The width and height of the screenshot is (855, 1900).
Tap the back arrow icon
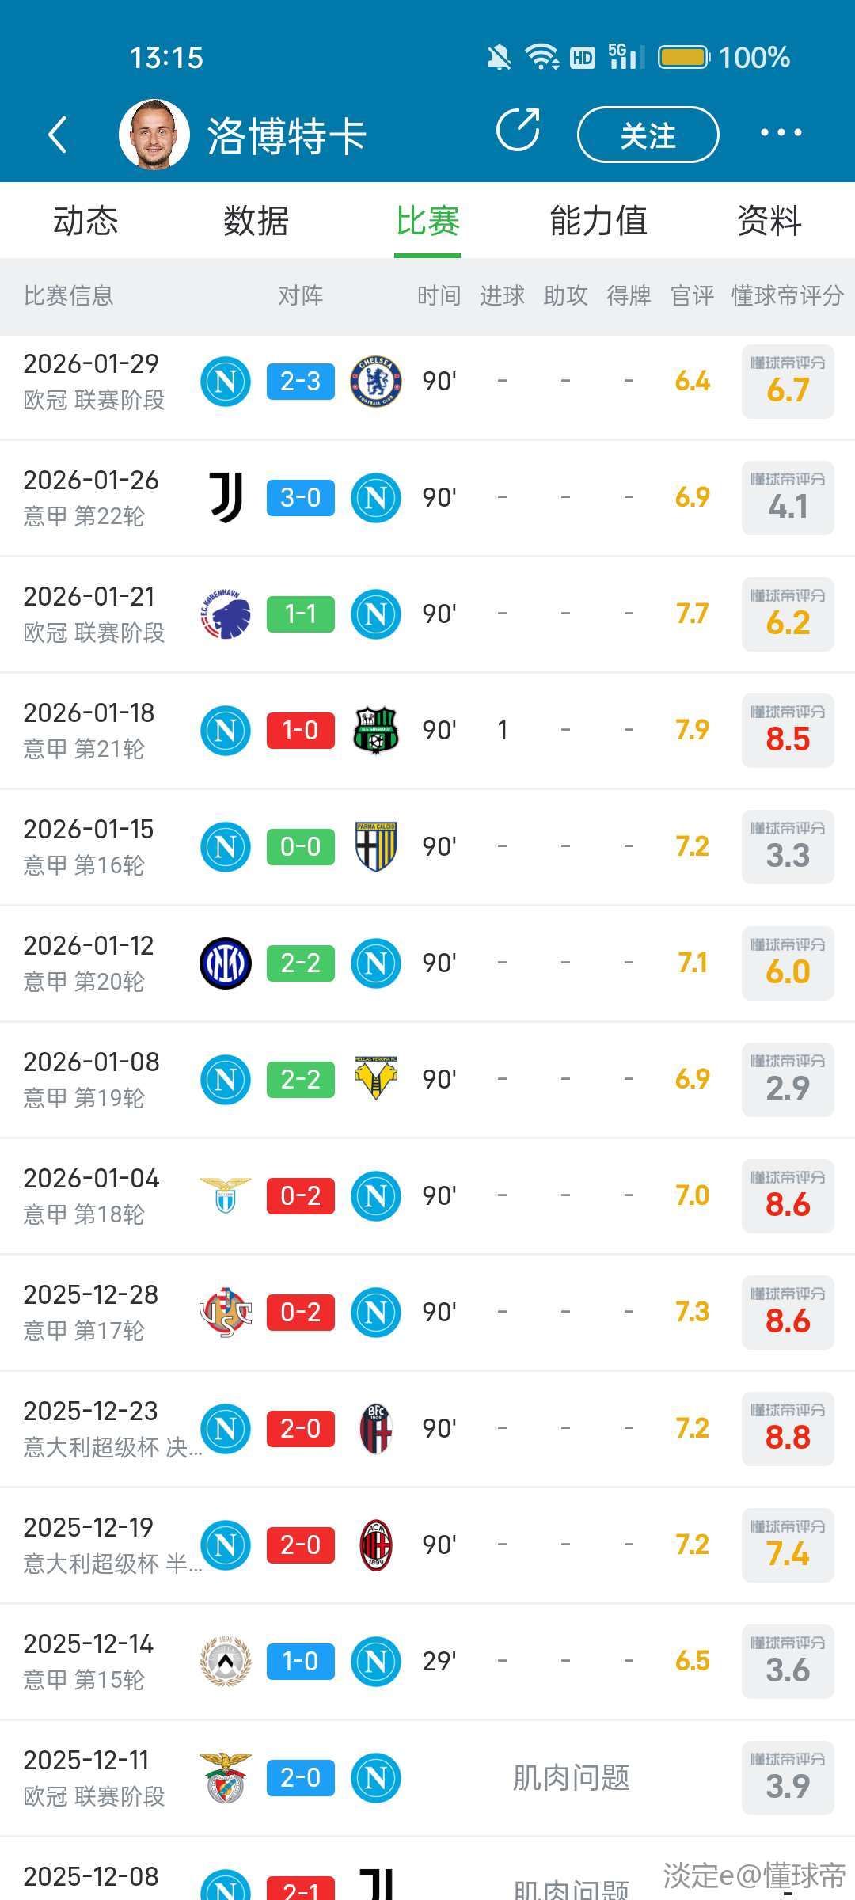coord(57,135)
